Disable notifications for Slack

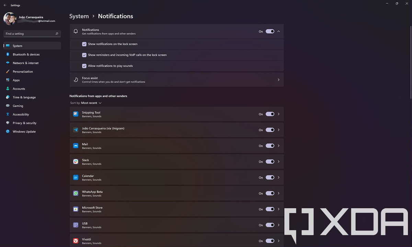pyautogui.click(x=270, y=162)
